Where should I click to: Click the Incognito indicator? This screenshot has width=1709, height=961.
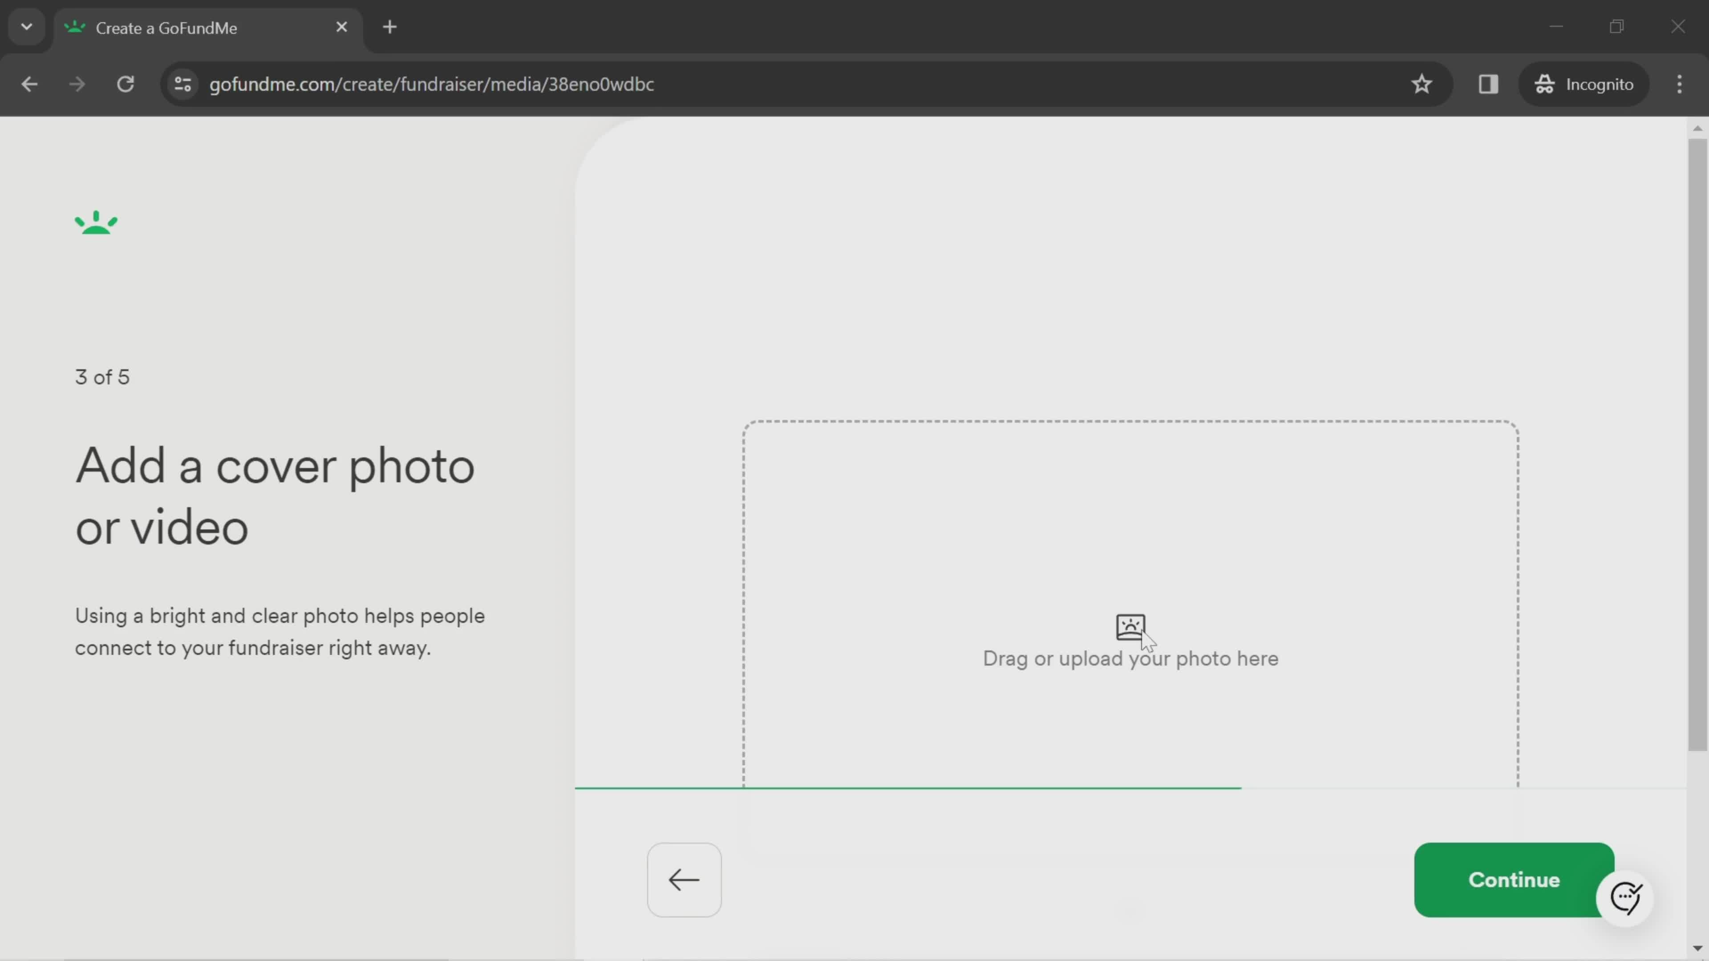tap(1583, 84)
